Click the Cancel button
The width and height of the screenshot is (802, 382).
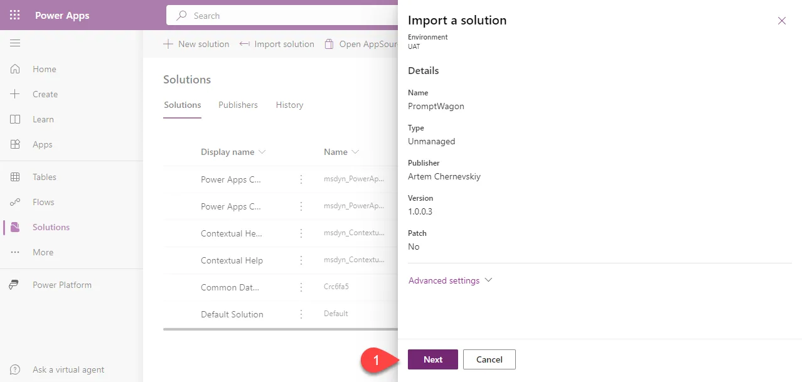tap(489, 359)
